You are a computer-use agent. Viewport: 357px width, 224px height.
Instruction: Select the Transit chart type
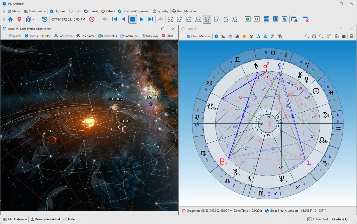91,11
